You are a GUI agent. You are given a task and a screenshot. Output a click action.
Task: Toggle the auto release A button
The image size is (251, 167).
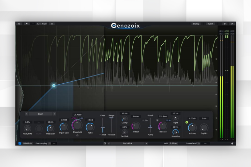pyautogui.click(x=157, y=120)
